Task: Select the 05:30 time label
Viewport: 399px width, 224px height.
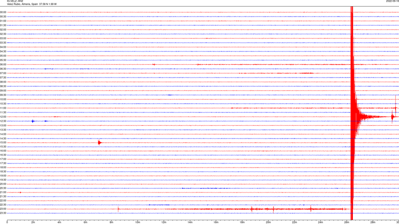Action: [x=3, y=60]
